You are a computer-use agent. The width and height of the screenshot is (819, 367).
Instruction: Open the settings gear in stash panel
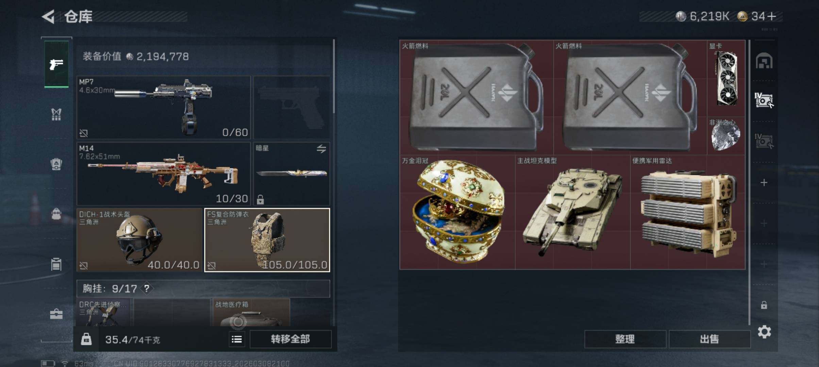[x=764, y=332]
